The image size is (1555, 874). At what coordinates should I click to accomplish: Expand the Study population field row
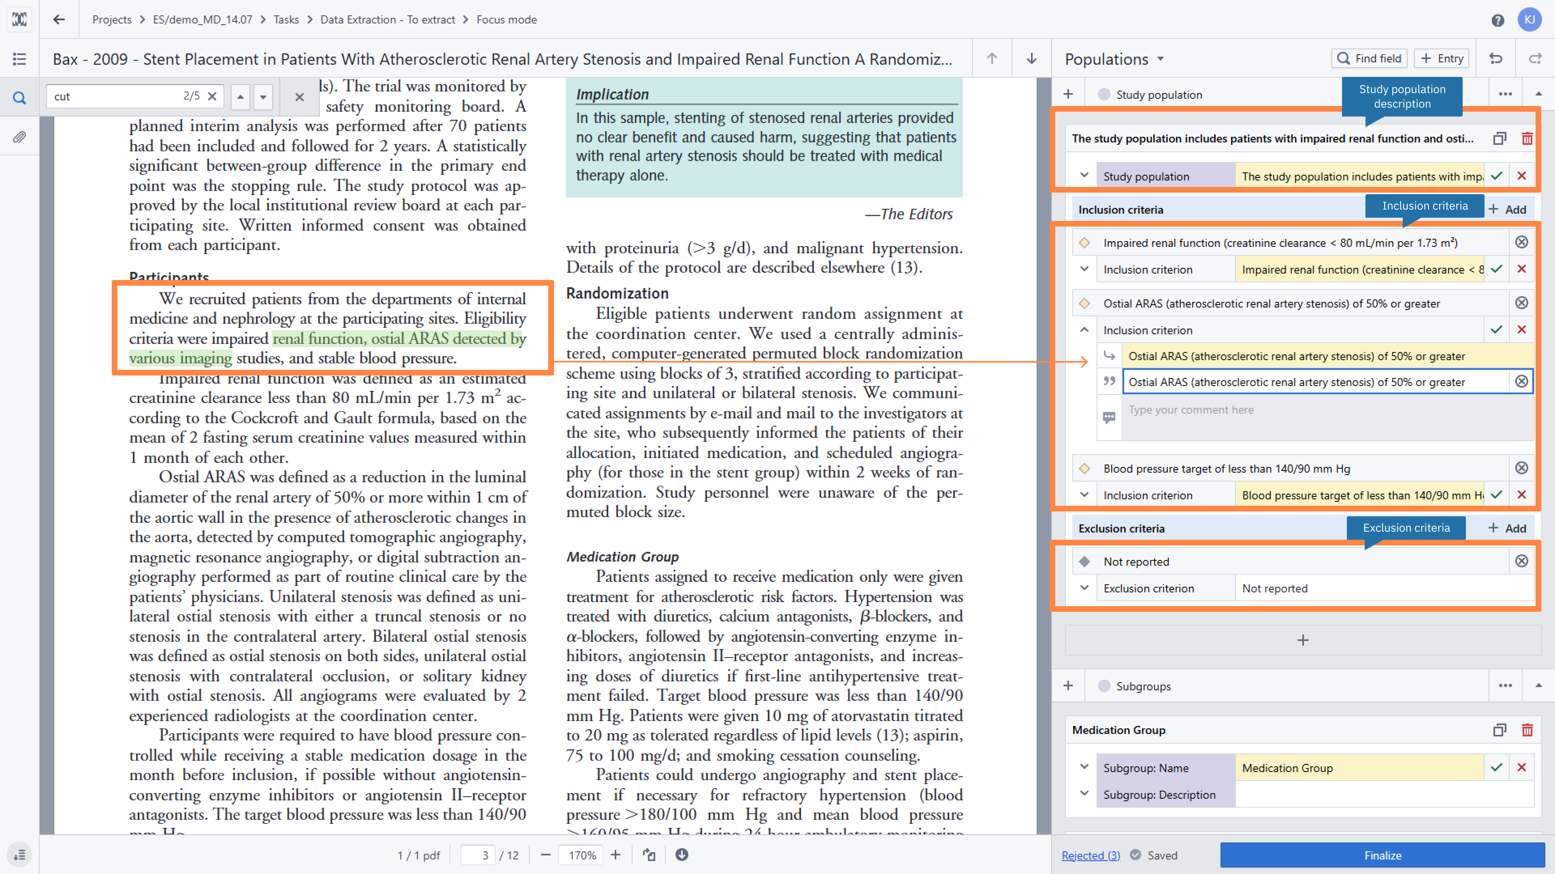(1085, 176)
